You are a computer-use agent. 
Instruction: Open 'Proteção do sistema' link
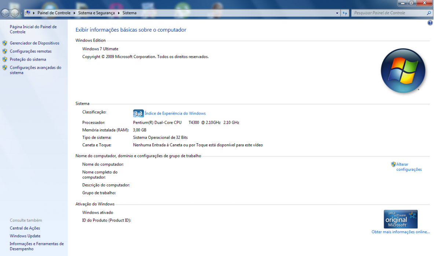coord(28,60)
